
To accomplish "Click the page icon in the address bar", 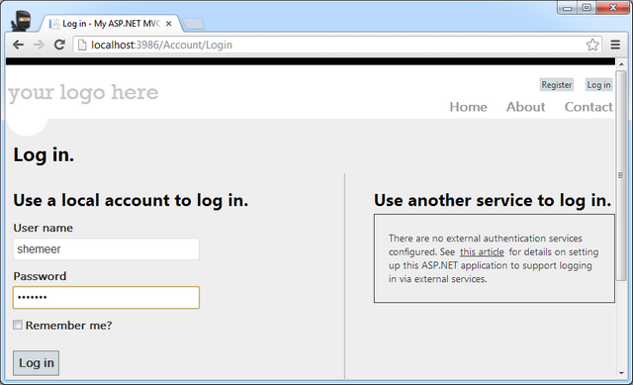I will tap(82, 45).
